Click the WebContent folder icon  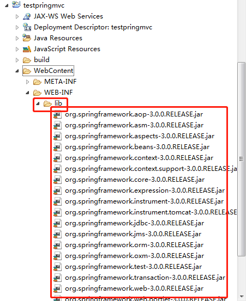pyautogui.click(x=27, y=71)
